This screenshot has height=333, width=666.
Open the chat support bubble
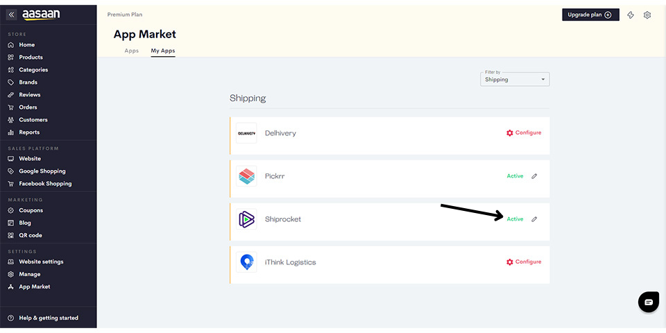[x=649, y=302]
